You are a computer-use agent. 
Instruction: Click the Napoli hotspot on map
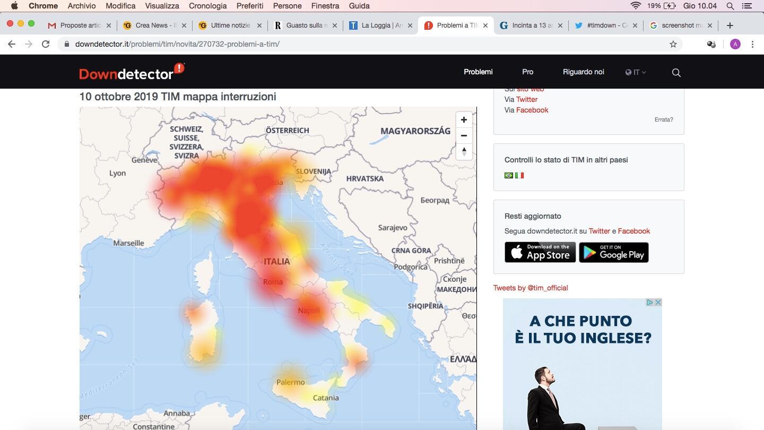[309, 312]
